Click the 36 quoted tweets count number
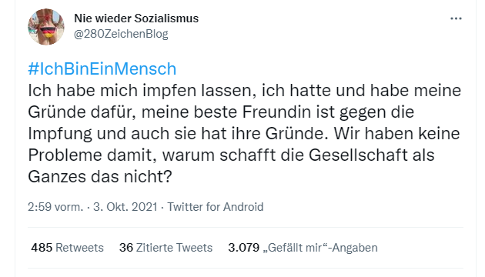Screen dimensions: 485x277 126,248
